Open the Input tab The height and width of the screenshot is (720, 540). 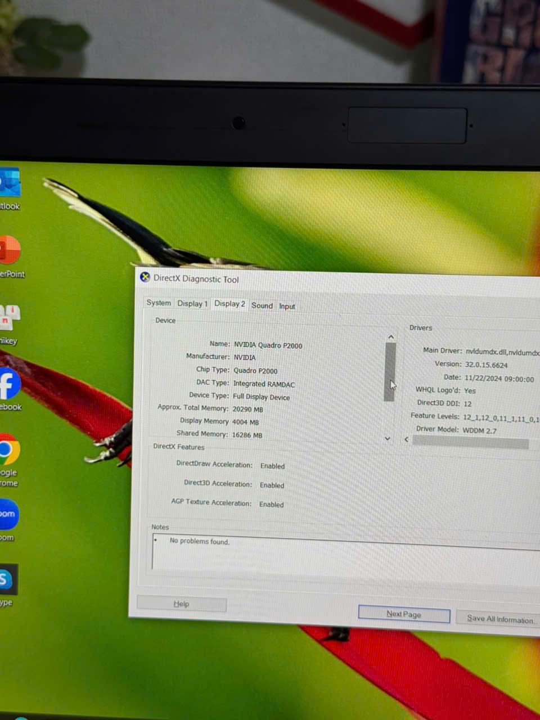tap(287, 307)
